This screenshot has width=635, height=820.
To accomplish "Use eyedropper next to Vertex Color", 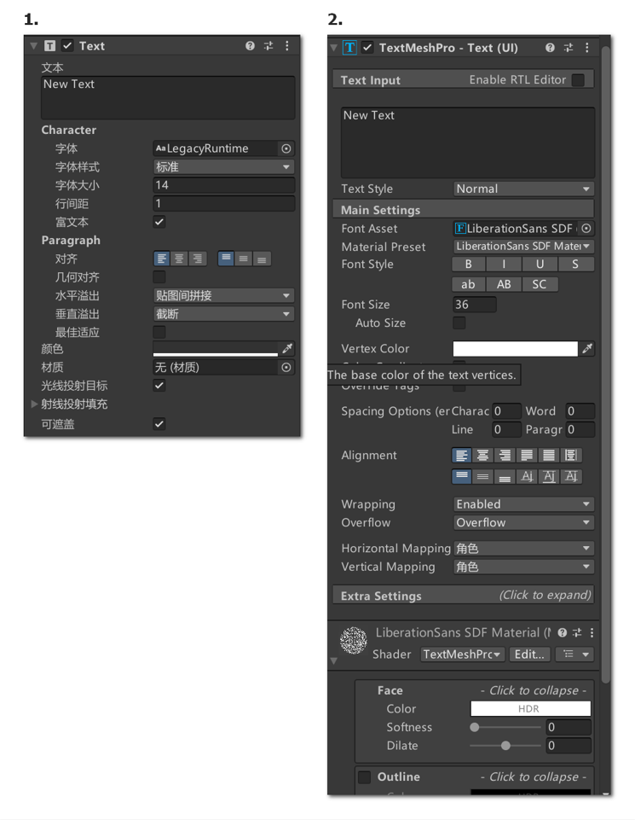I will (x=587, y=349).
